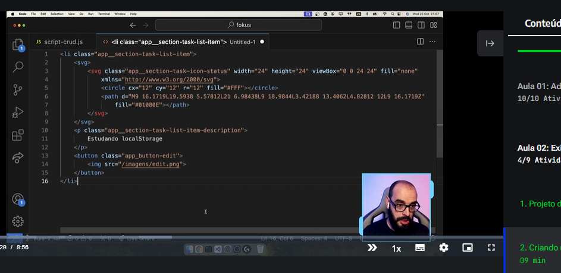Click the editor vertical scrollbar
Screen dimensions: 561x273
click(440, 103)
